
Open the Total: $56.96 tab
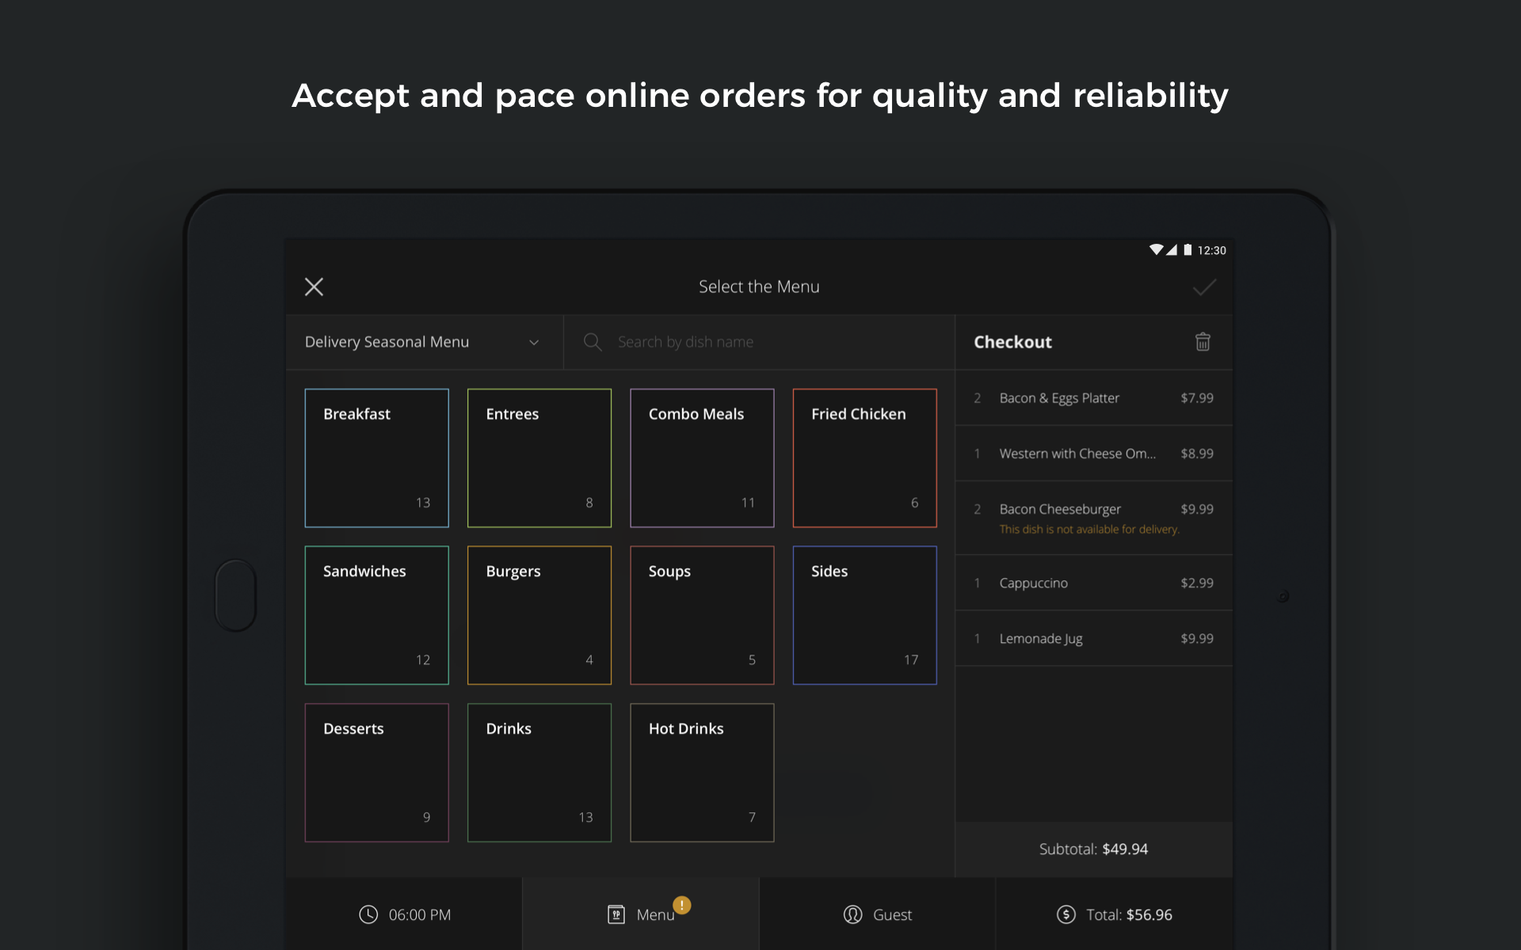[1115, 914]
